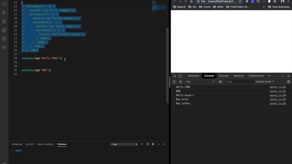Open browser profile avatar

point(282,1)
